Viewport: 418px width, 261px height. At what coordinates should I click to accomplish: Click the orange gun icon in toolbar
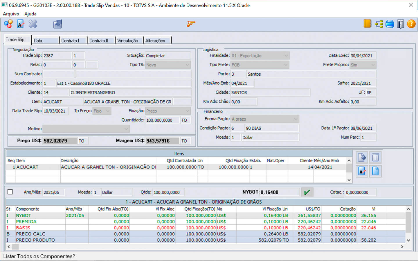pyautogui.click(x=191, y=24)
